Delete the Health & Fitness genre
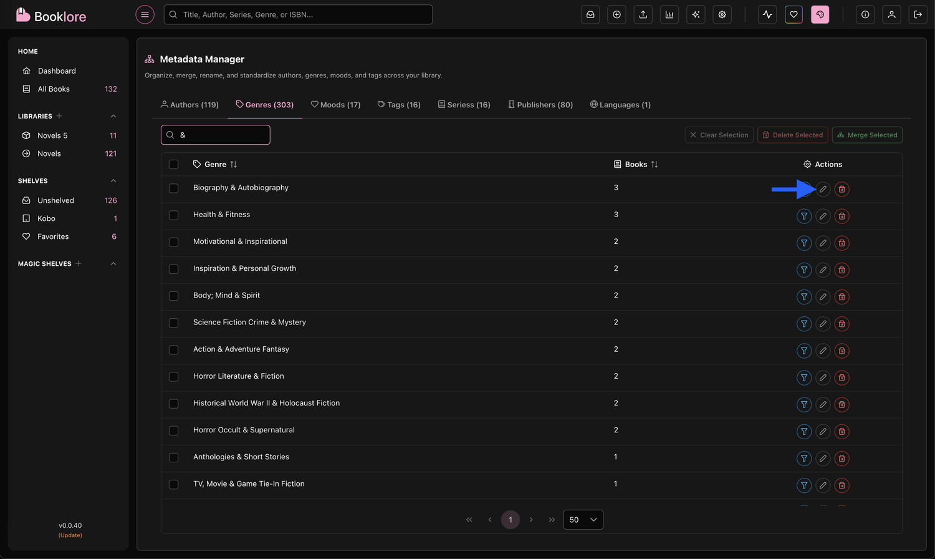The width and height of the screenshot is (935, 559). 841,216
